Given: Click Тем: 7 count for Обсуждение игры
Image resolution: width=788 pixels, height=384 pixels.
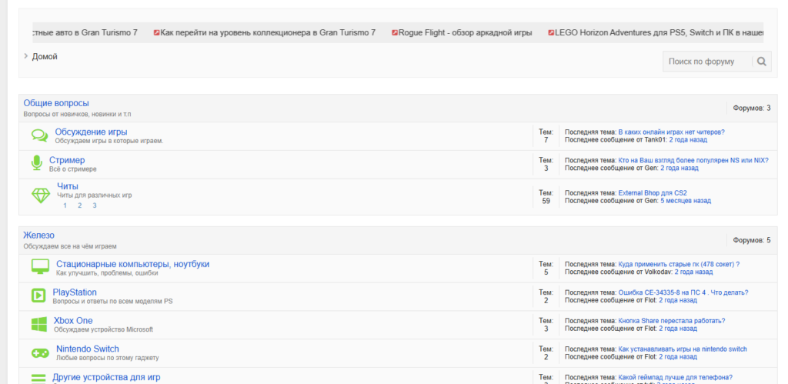Looking at the screenshot, I should 546,135.
